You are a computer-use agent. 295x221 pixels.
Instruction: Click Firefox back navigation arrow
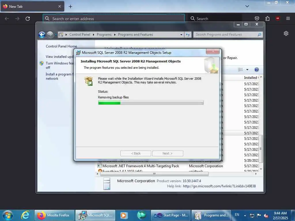coord(7,19)
